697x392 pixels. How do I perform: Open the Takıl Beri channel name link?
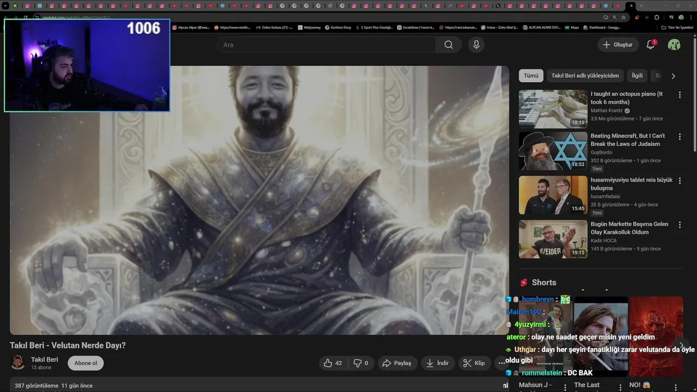tap(45, 359)
